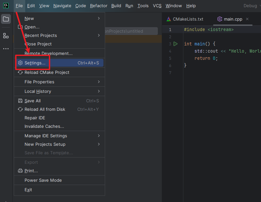Close the main.cpp editor tab
261x202 pixels.
coord(247,19)
